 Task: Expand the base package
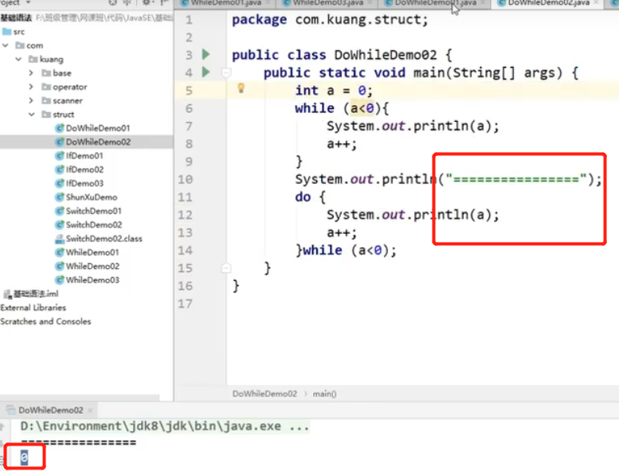coord(31,73)
